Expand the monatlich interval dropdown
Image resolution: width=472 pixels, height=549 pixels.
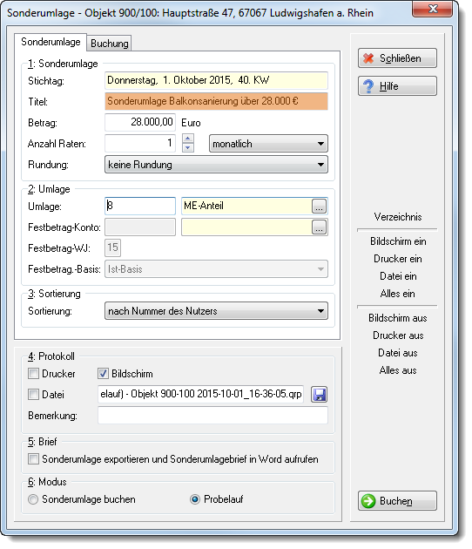[x=268, y=144]
